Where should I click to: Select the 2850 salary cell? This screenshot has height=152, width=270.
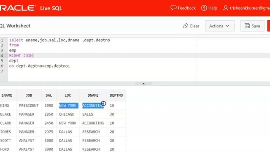click(x=49, y=114)
